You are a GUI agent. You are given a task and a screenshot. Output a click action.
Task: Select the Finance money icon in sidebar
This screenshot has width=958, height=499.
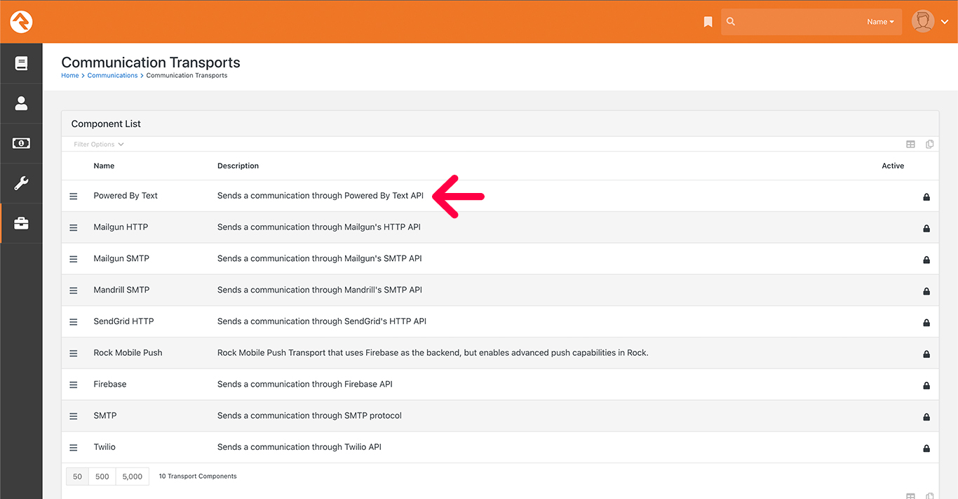click(x=21, y=143)
